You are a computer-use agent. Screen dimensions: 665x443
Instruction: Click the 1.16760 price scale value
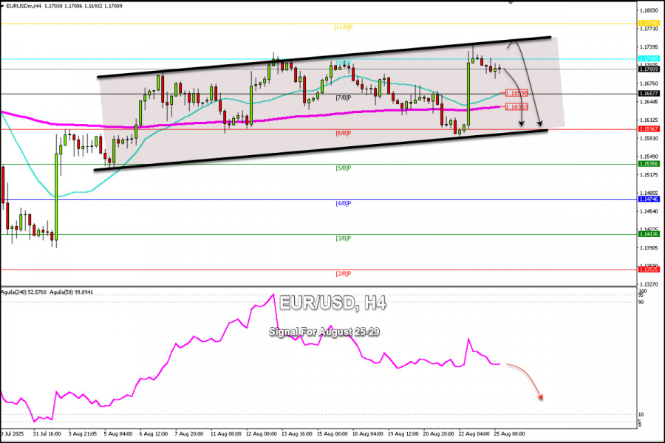pos(649,83)
